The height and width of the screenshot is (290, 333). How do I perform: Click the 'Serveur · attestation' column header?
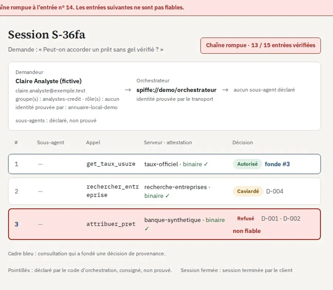pyautogui.click(x=168, y=142)
